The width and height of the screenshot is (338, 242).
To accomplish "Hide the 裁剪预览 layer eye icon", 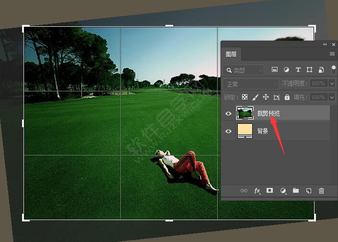I will (228, 113).
